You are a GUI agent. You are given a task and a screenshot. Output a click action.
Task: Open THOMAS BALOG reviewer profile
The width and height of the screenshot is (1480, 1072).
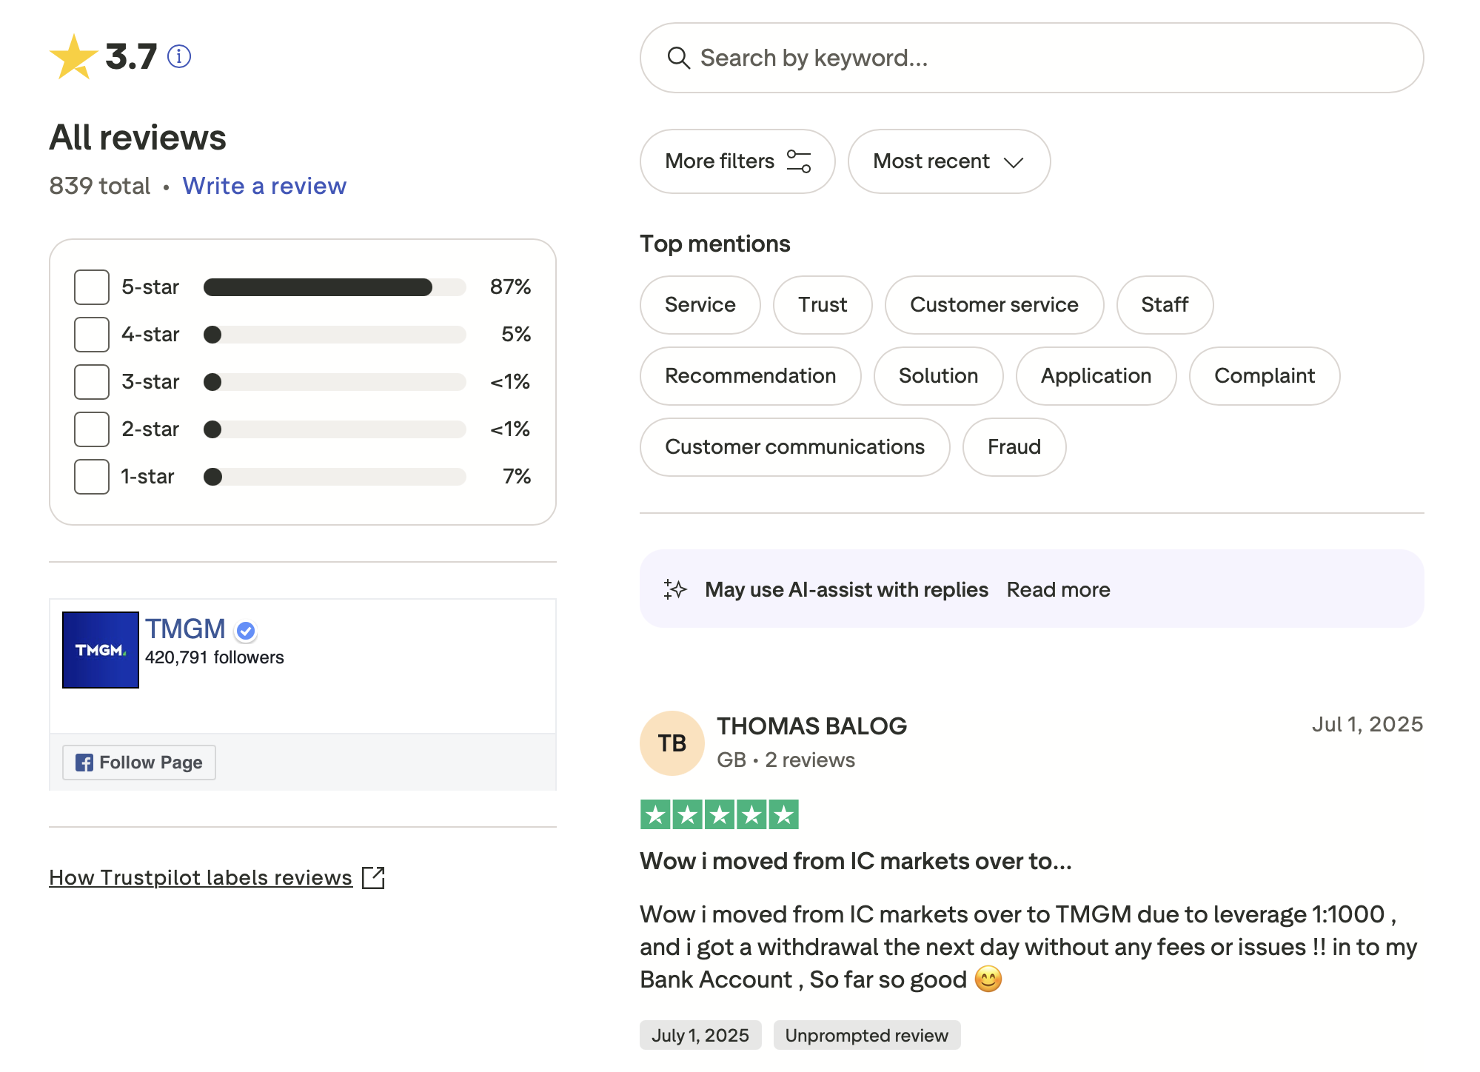pyautogui.click(x=811, y=726)
